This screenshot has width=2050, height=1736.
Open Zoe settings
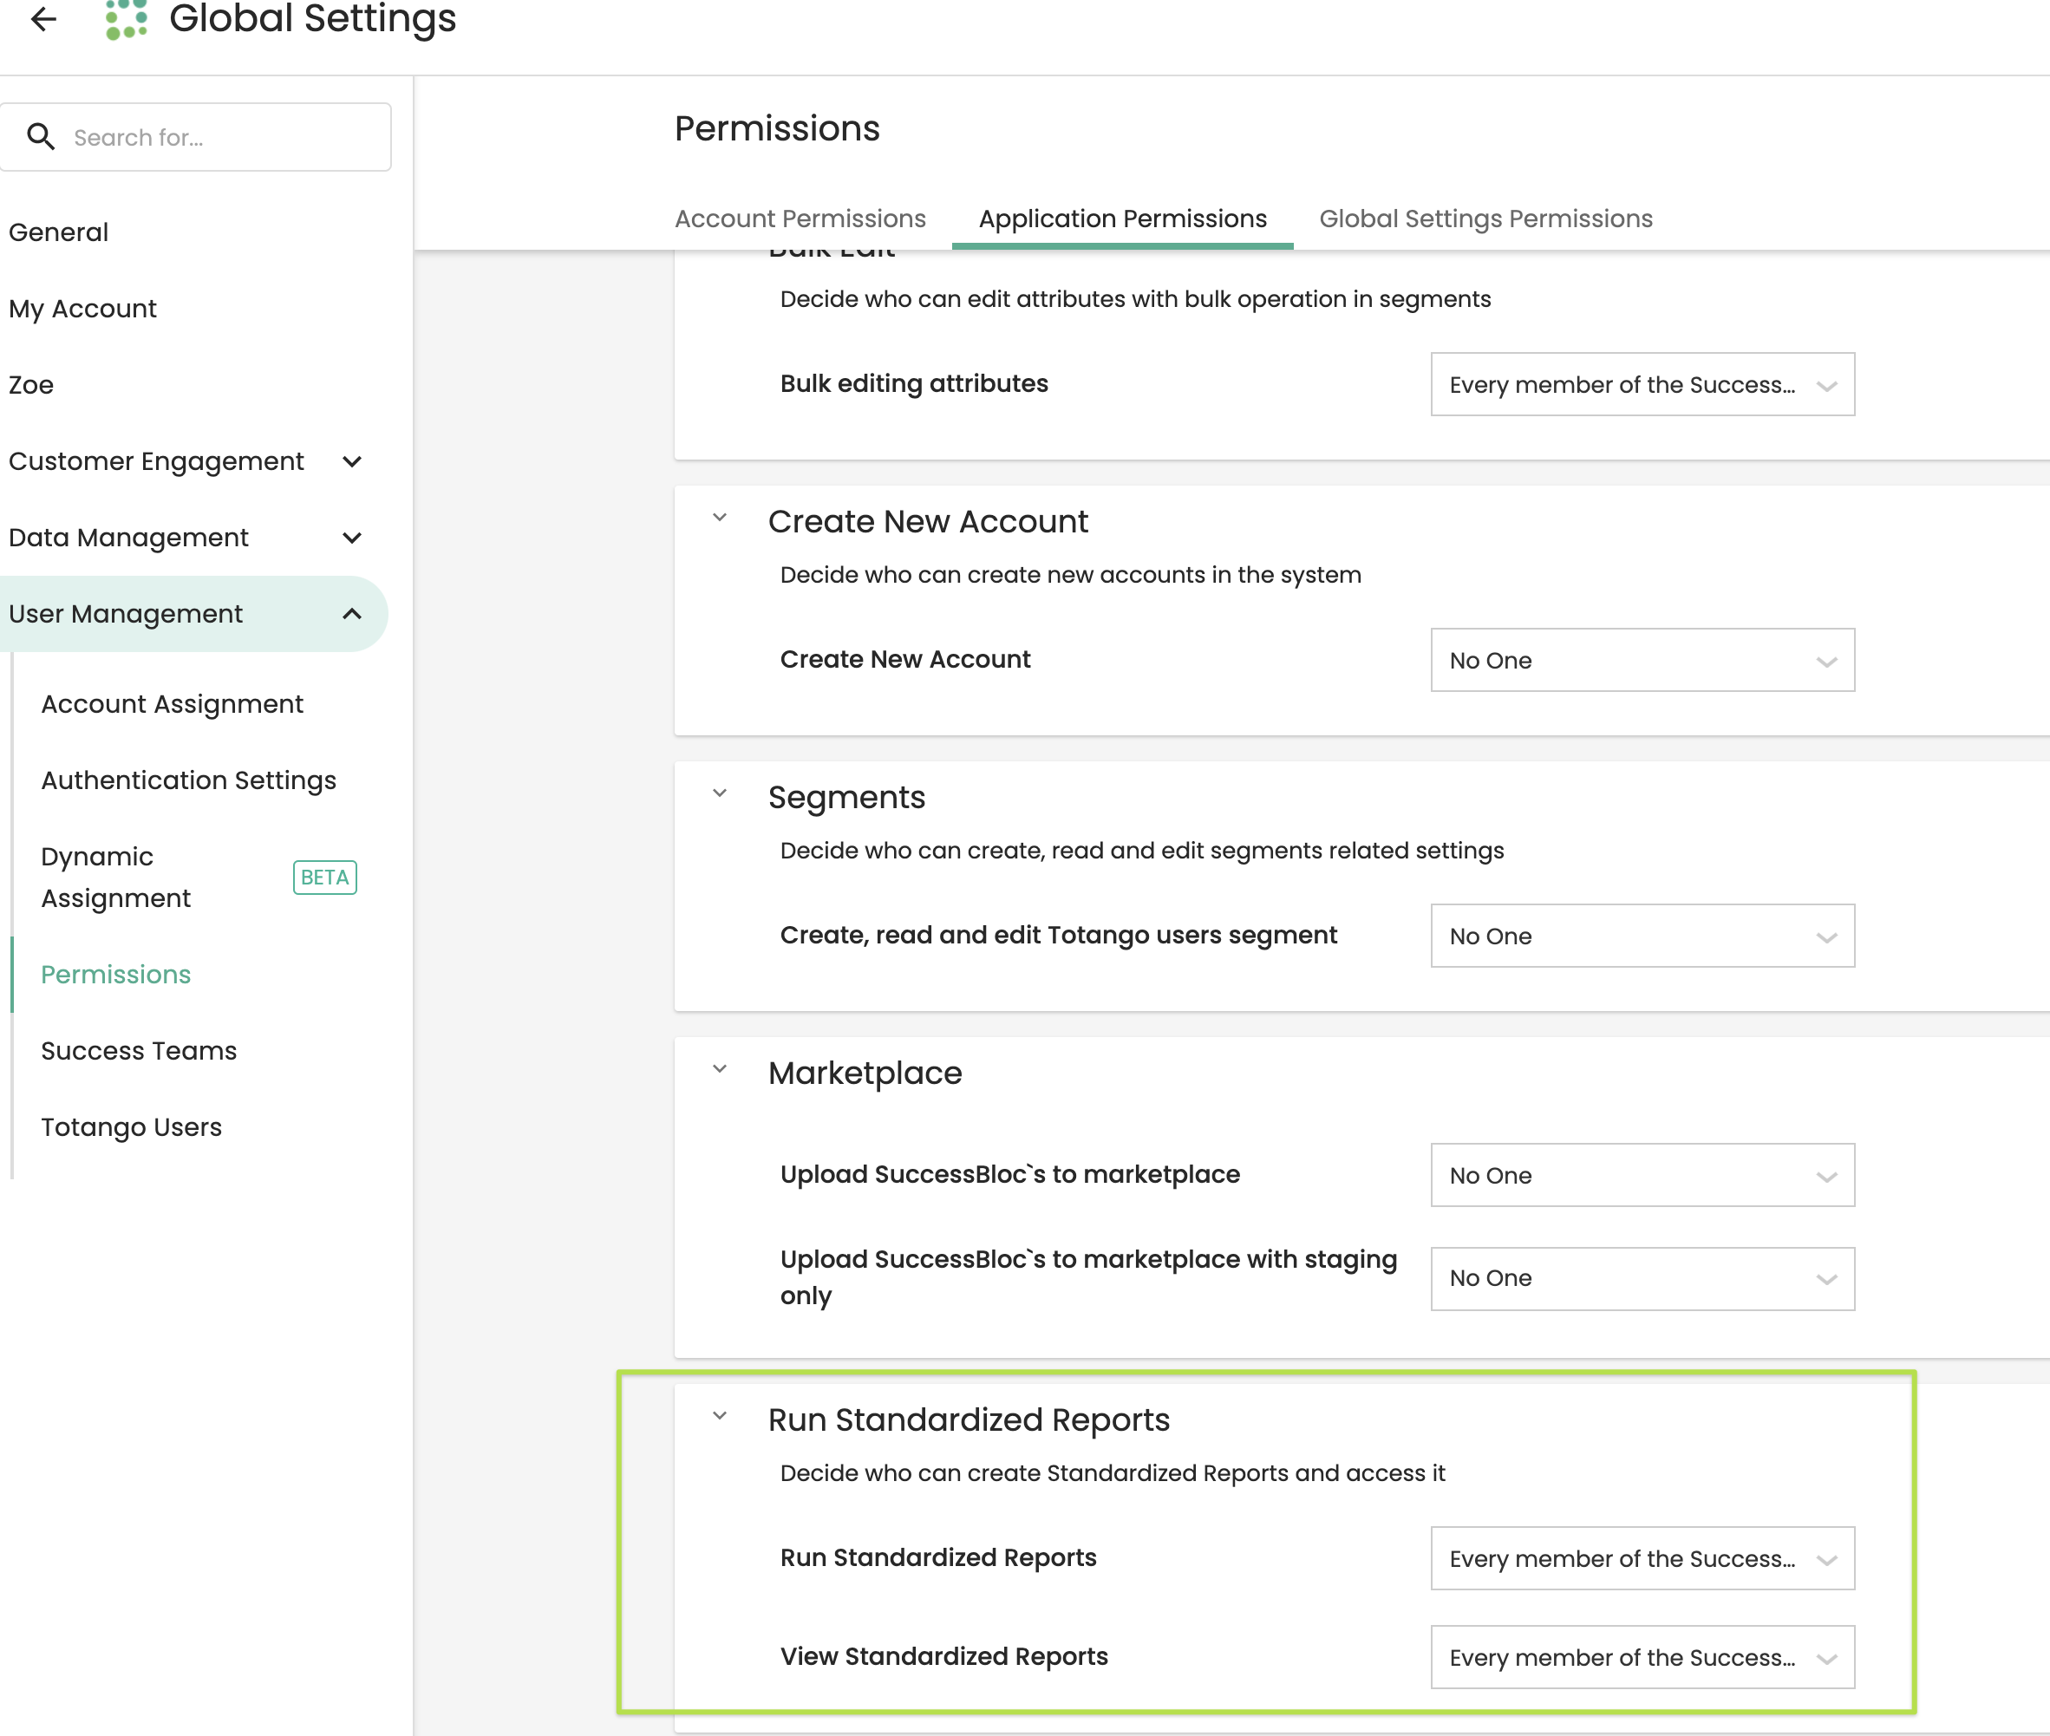point(31,385)
